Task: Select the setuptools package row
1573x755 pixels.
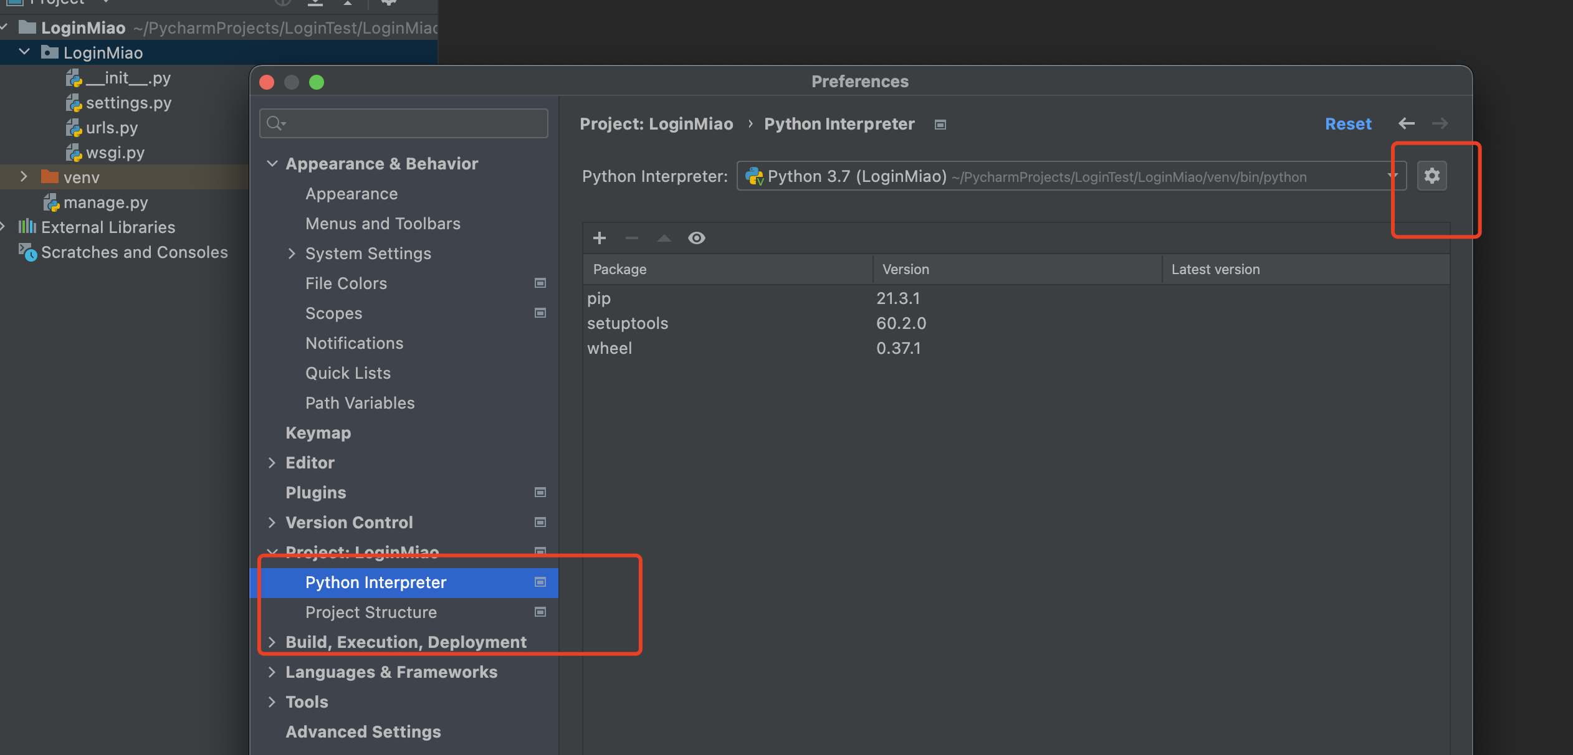Action: 627,323
